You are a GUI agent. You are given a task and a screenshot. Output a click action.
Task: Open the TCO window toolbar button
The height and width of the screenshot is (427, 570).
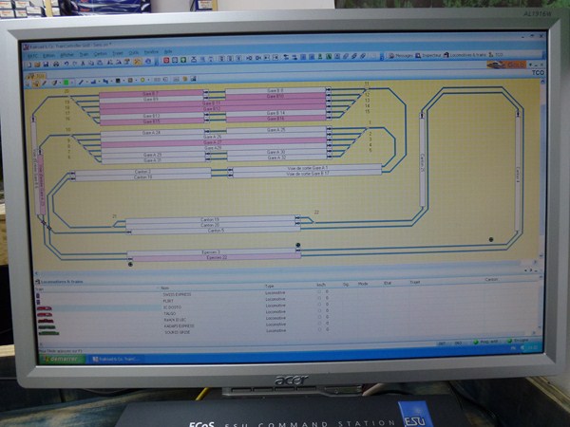coord(496,54)
